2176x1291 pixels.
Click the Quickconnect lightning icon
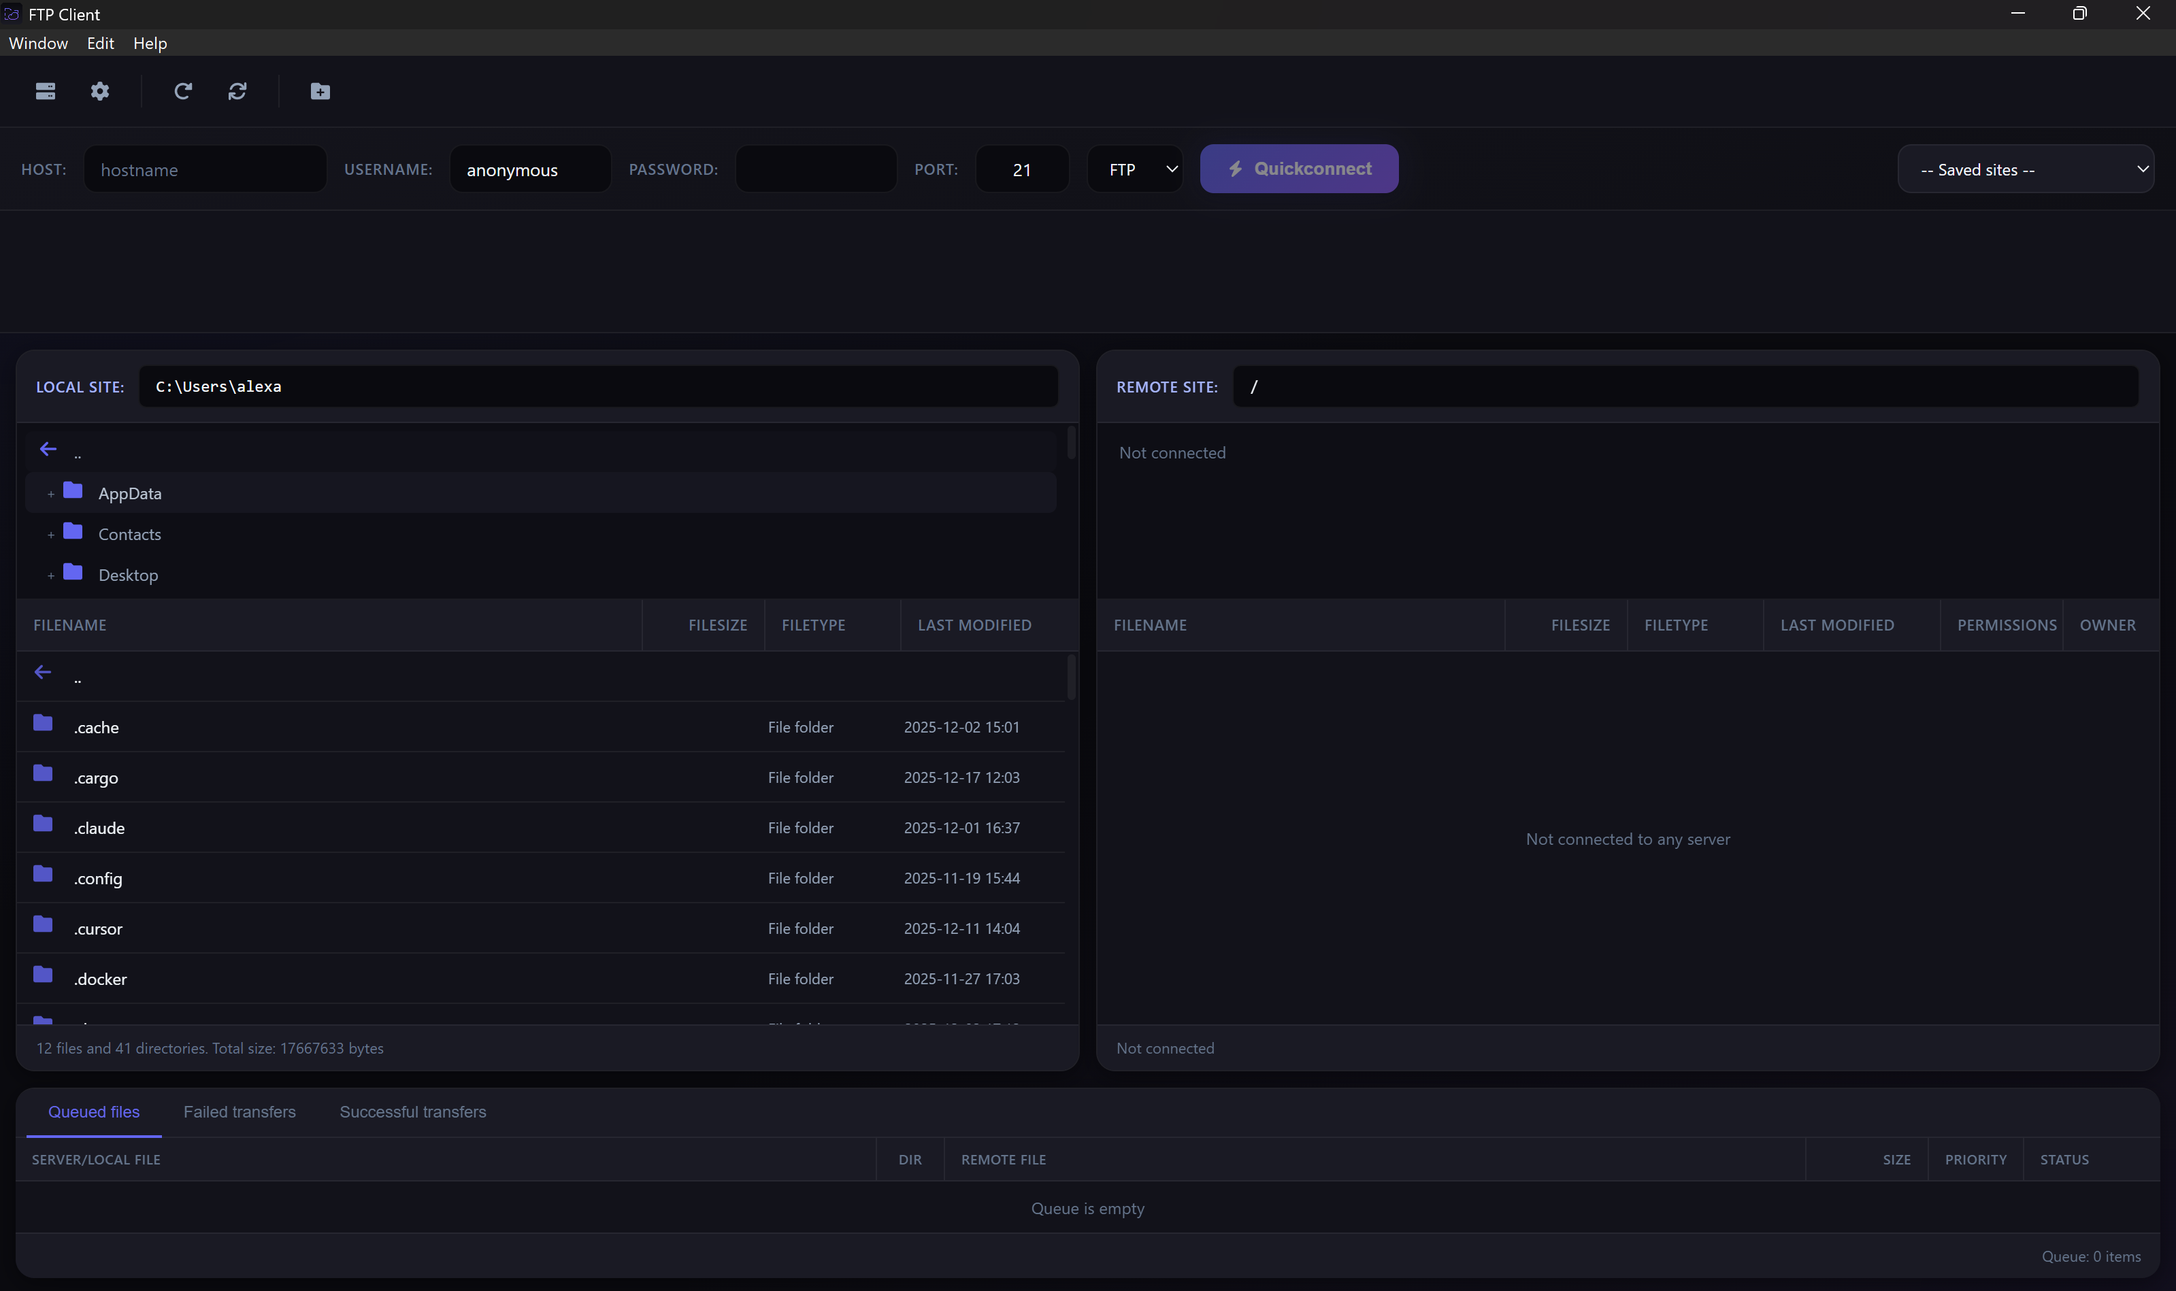point(1236,168)
